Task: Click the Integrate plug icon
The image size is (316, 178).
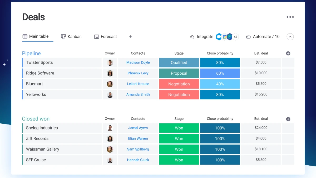Action: [x=192, y=37]
